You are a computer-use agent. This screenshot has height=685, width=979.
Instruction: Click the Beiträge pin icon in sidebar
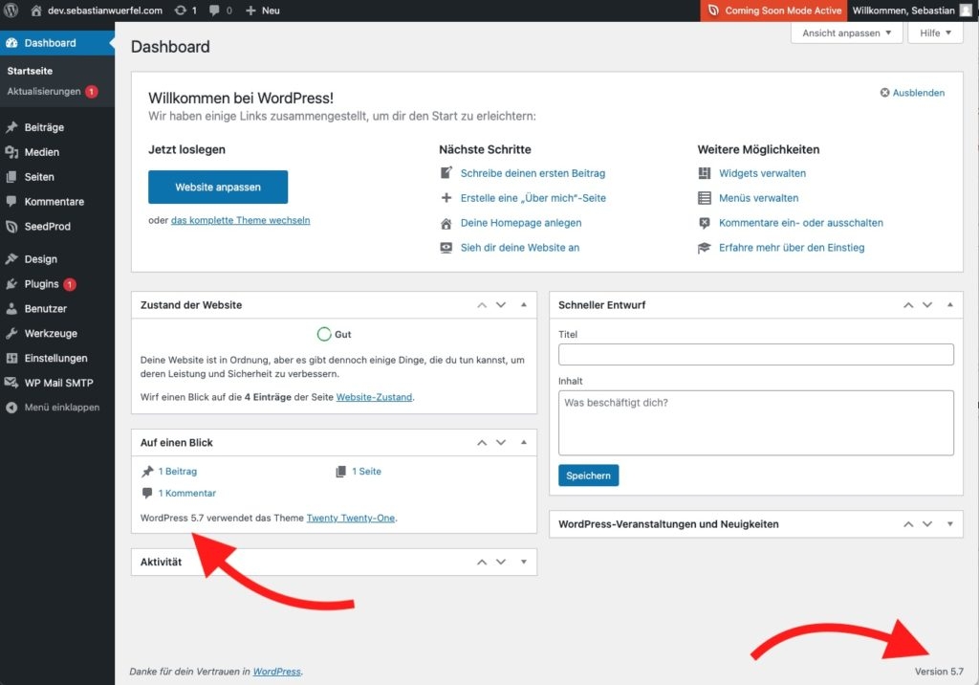coord(11,127)
